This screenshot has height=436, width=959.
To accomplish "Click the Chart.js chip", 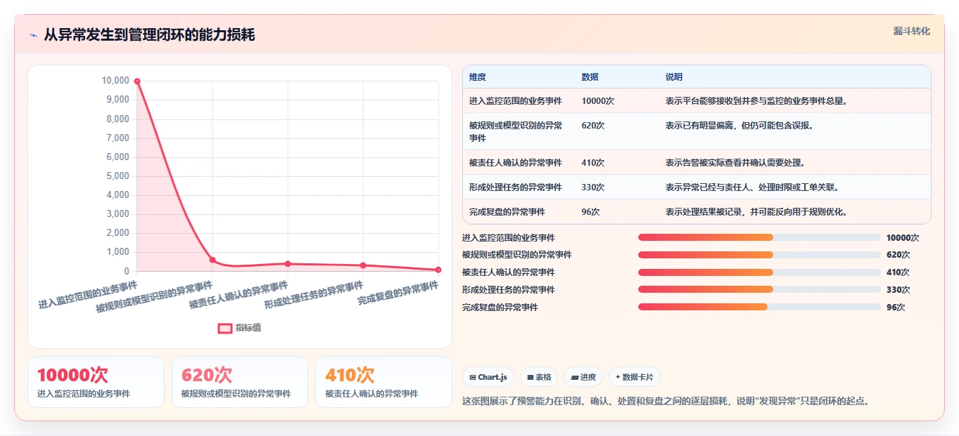I will coord(488,377).
